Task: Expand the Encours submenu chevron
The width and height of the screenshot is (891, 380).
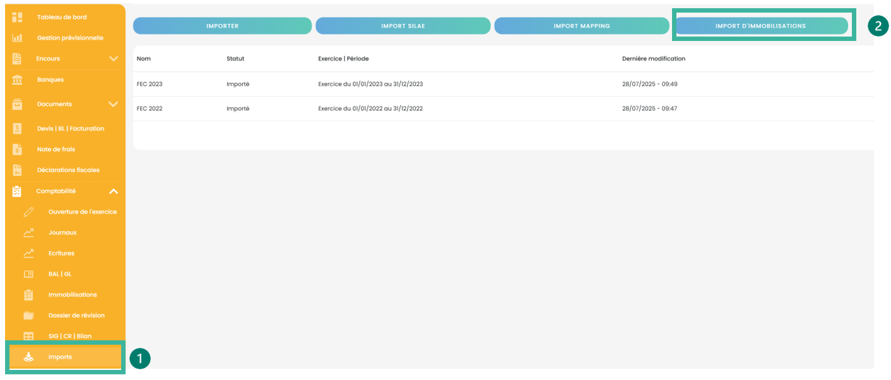Action: (x=114, y=59)
